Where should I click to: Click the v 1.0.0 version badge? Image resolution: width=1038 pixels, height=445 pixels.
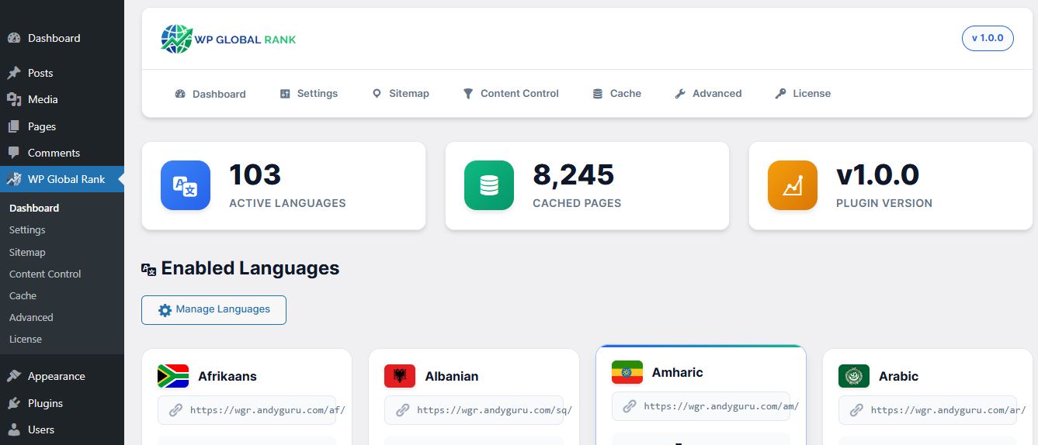point(988,38)
